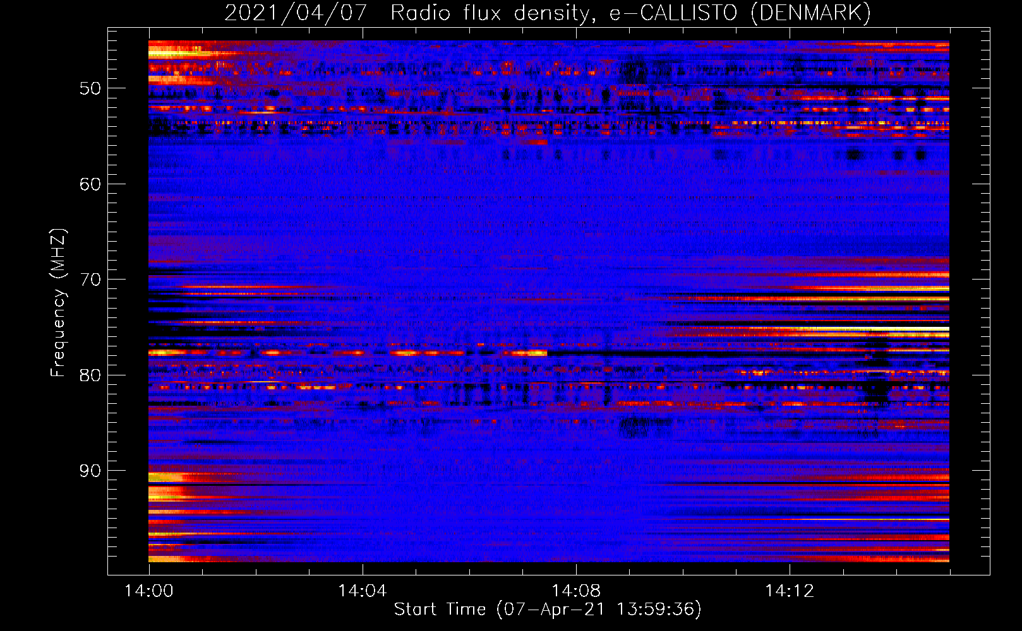Click the 14:04 time tick label
The image size is (1022, 631).
(x=363, y=591)
